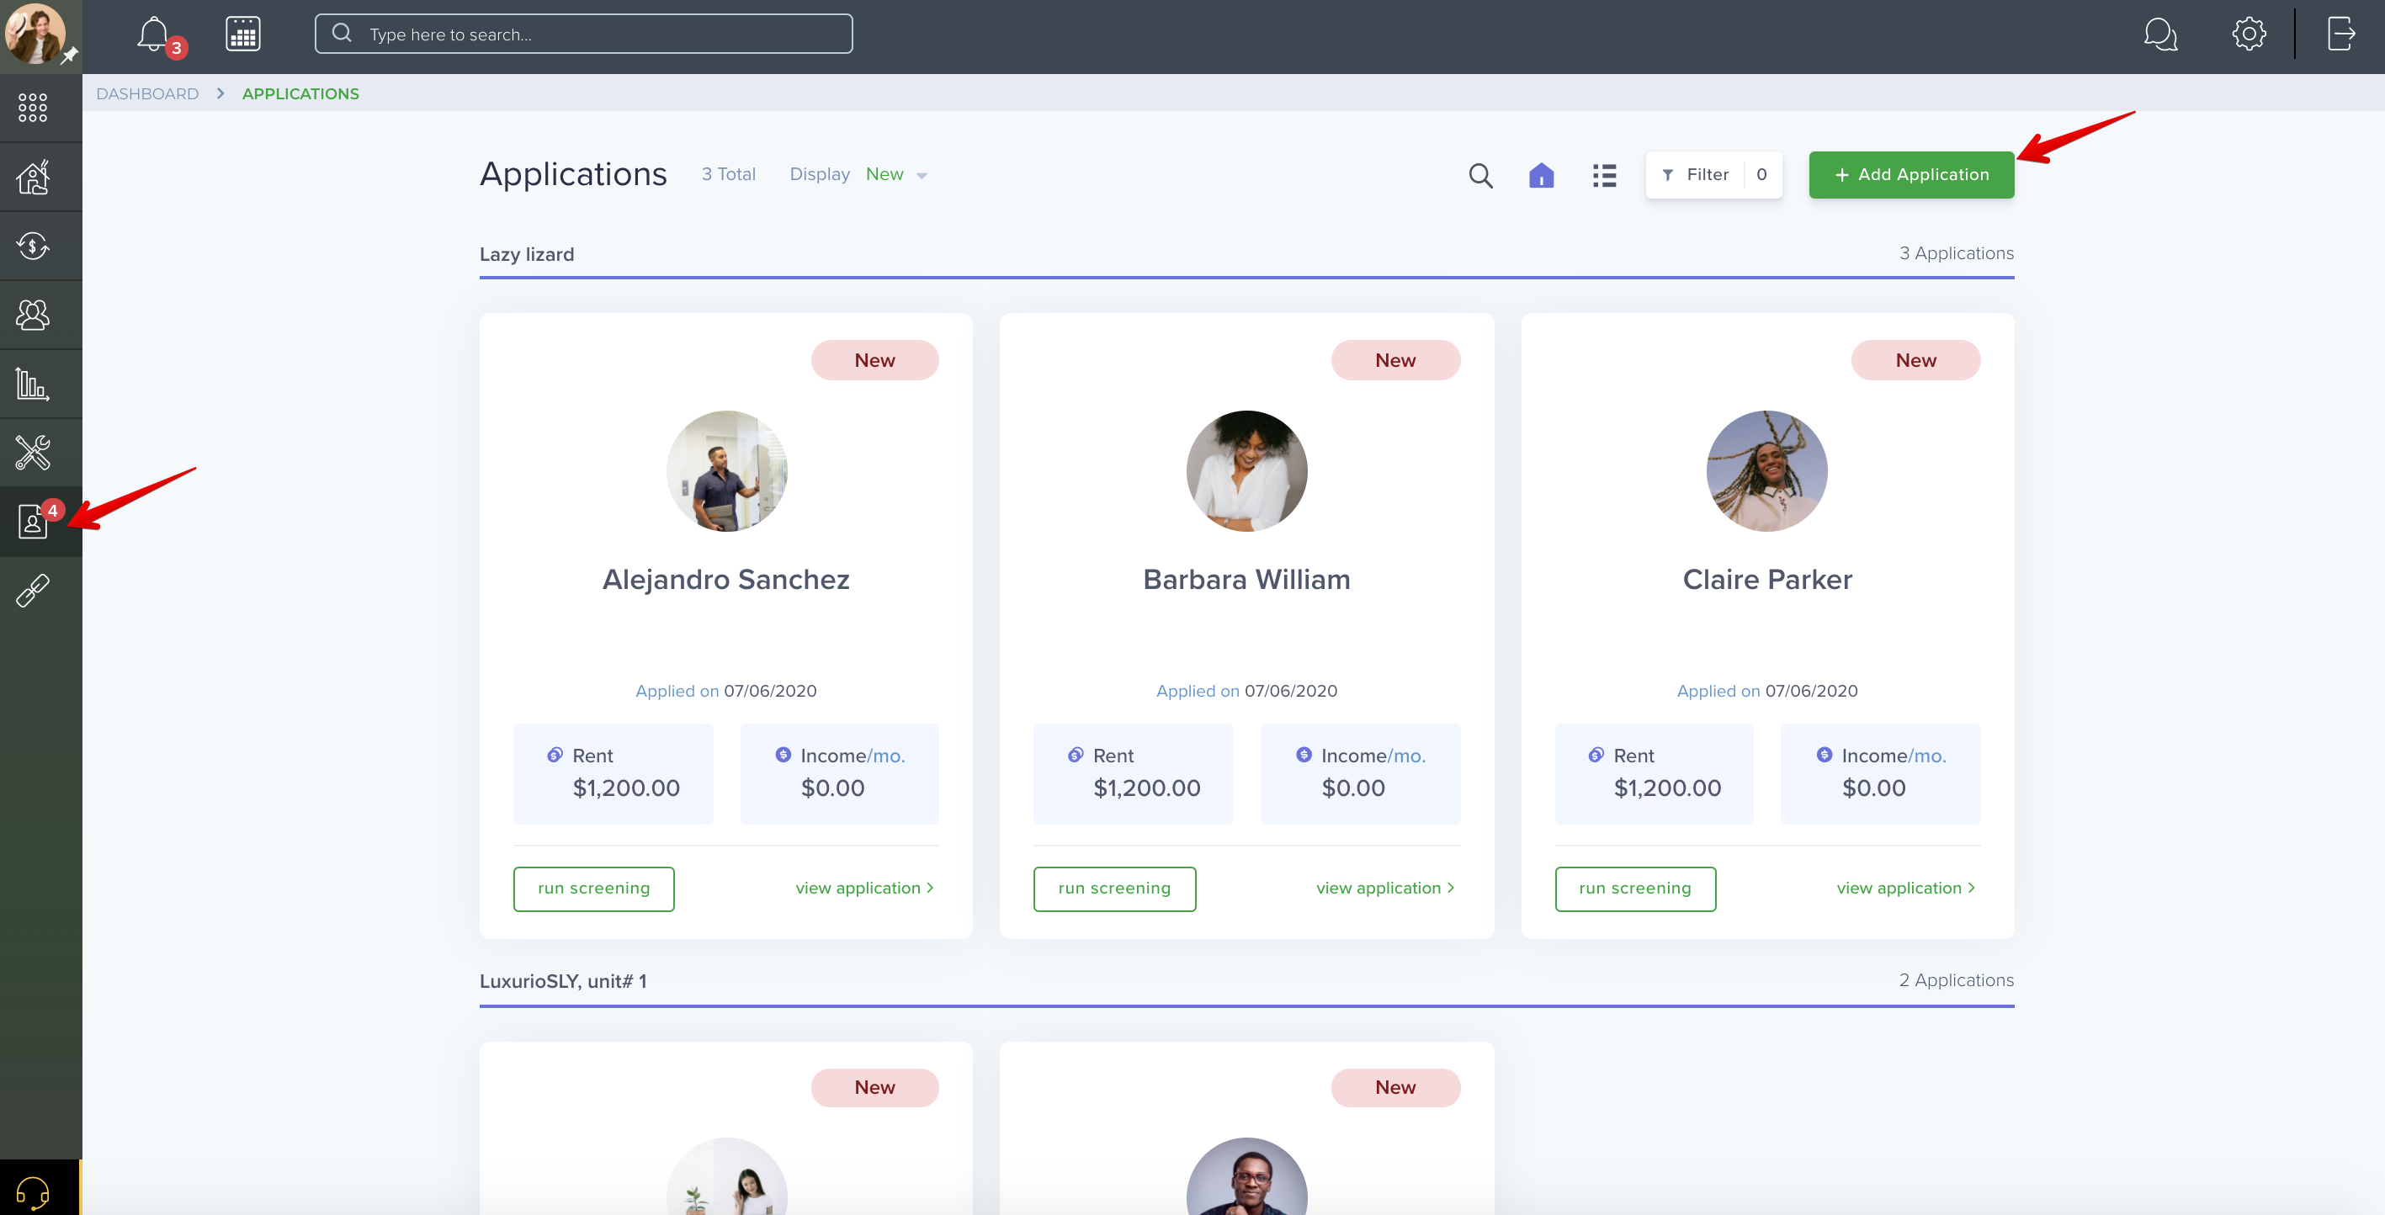Expand the Display New dropdown

(x=895, y=174)
